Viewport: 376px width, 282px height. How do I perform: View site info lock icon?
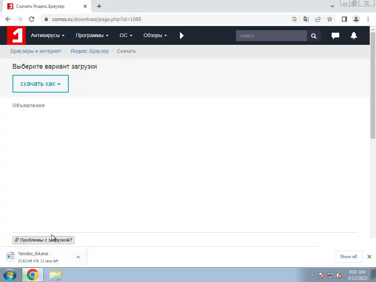click(46, 19)
